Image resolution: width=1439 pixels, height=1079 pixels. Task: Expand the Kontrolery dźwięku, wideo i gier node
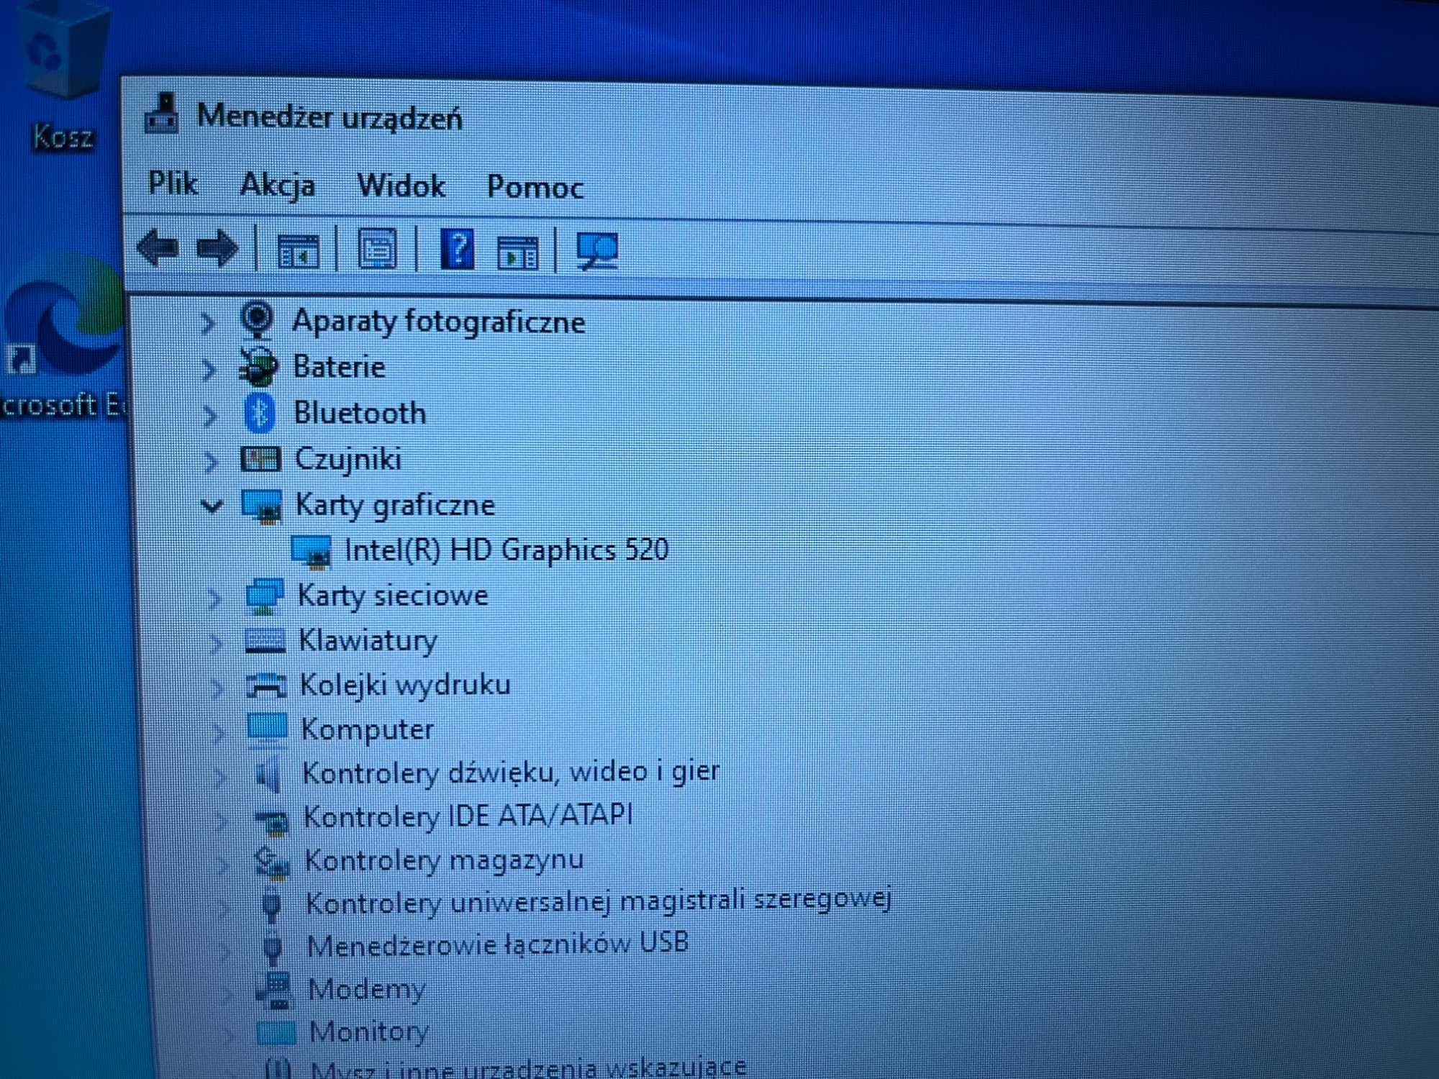pos(219,776)
